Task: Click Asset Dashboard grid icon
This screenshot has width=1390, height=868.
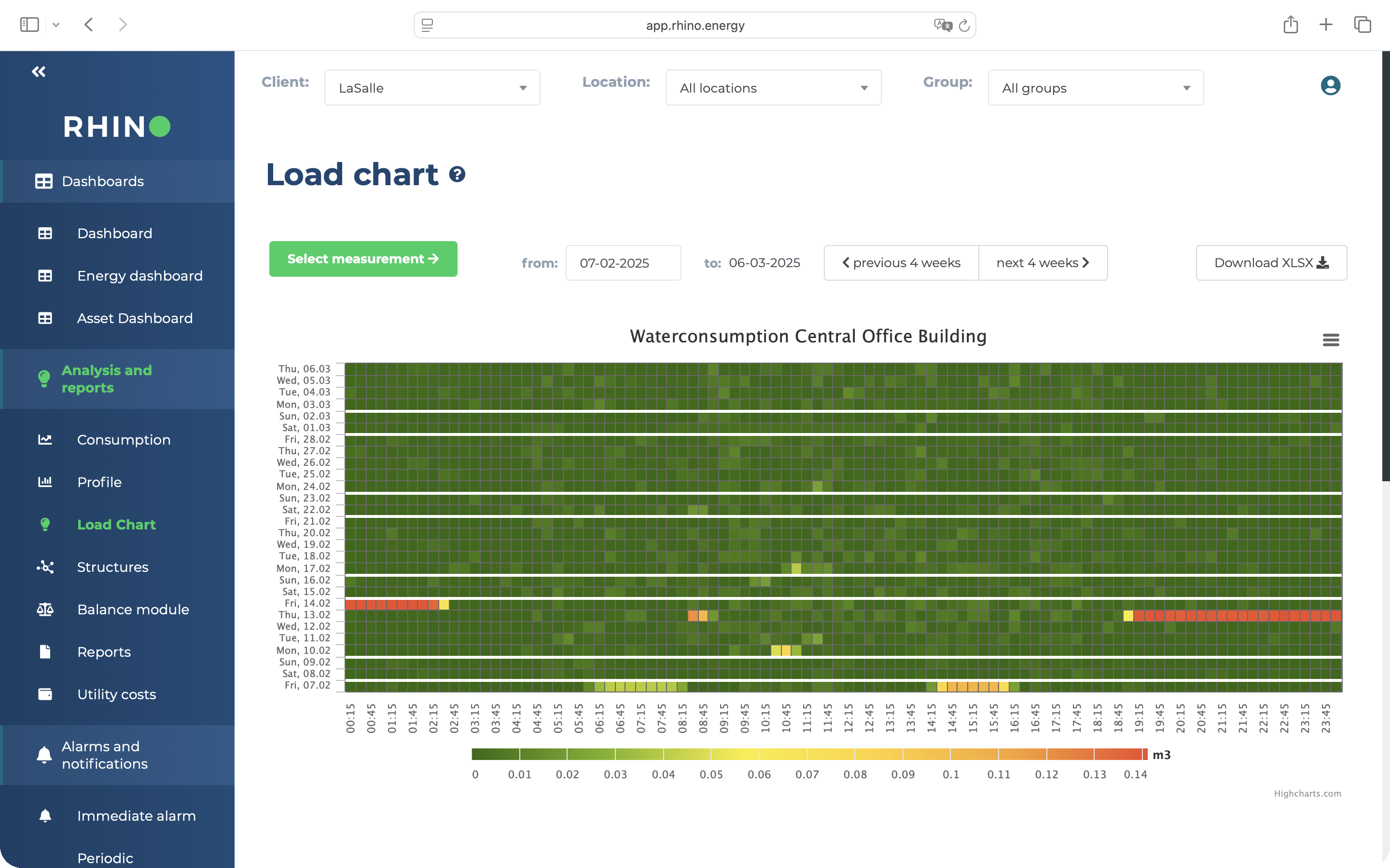Action: pyautogui.click(x=45, y=318)
